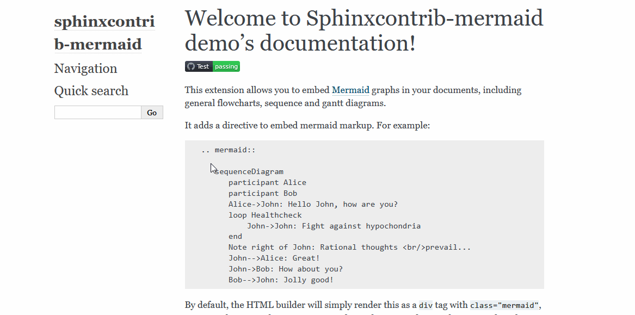
Task: Click 'John-->Alice: Great!' code line
Action: (x=274, y=258)
